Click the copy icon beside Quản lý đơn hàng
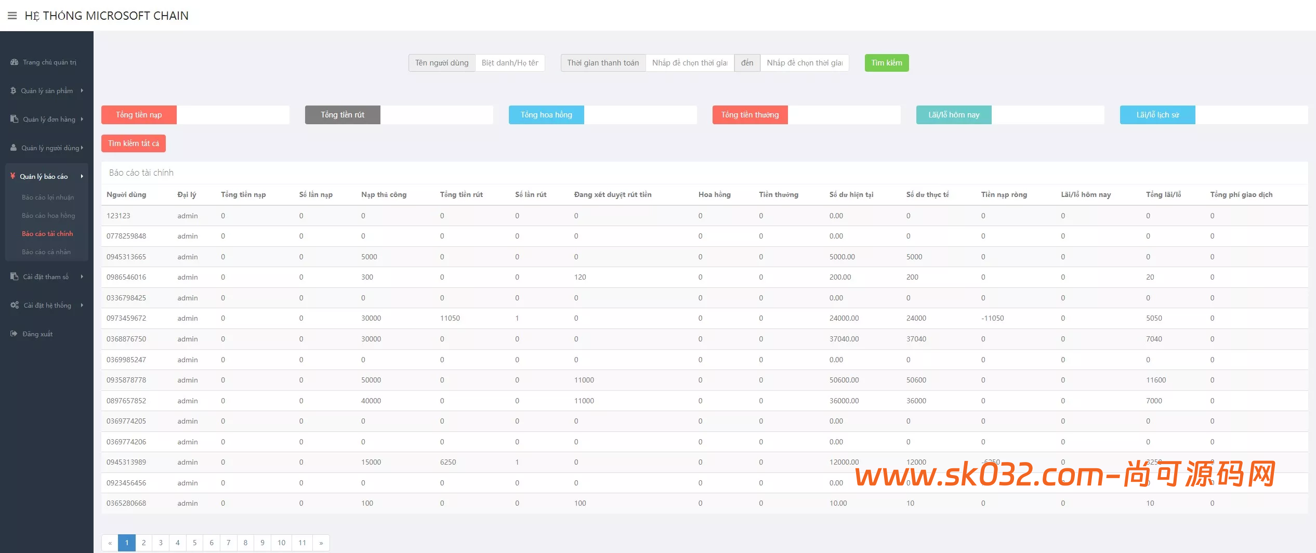This screenshot has height=553, width=1316. (x=14, y=120)
